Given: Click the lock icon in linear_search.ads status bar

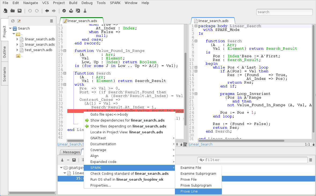Looking at the screenshot, I should pyautogui.click(x=181, y=144).
